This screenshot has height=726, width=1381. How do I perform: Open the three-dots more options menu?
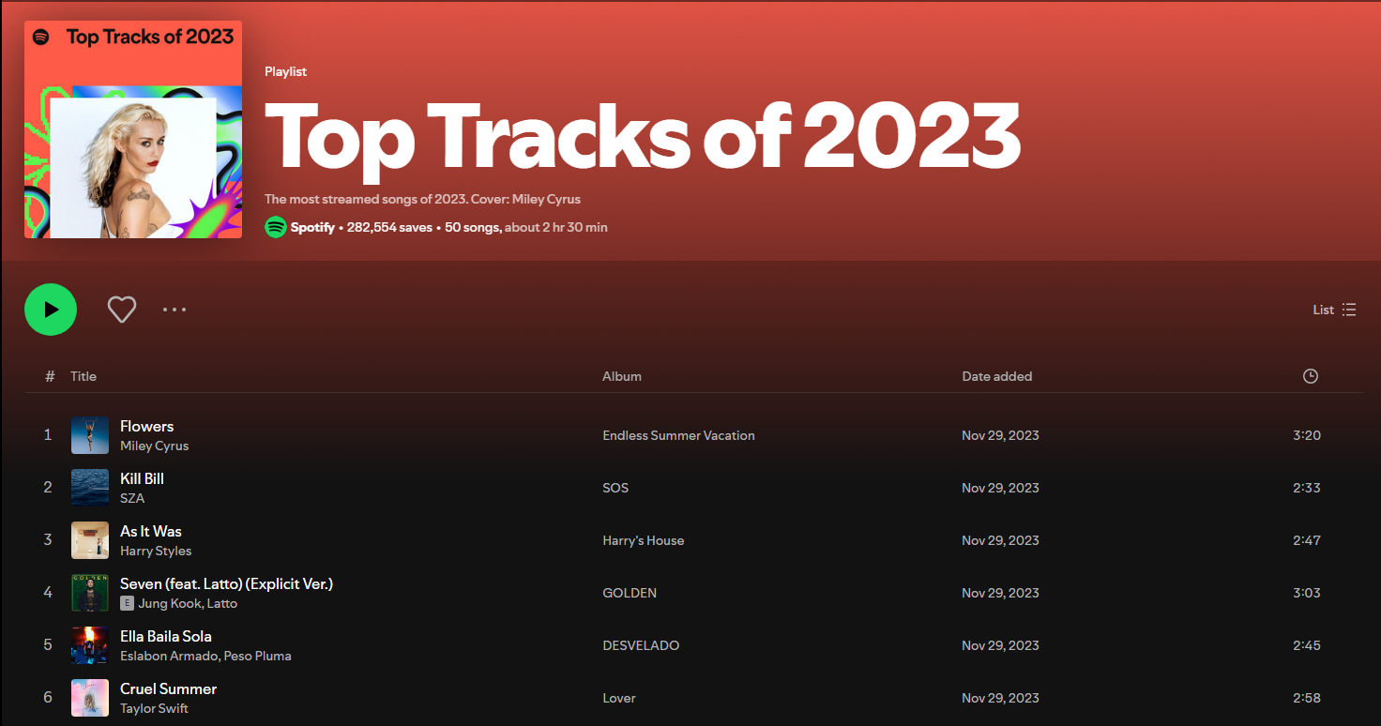pos(175,310)
